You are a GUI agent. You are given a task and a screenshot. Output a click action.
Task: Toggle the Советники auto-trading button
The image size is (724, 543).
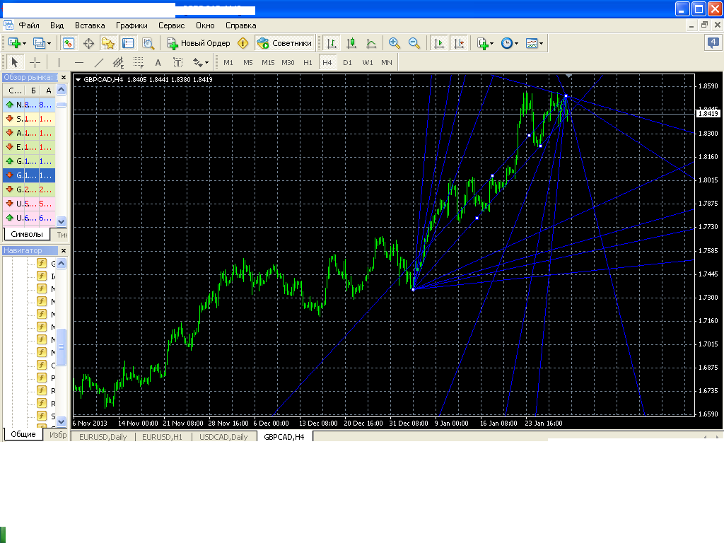click(284, 43)
